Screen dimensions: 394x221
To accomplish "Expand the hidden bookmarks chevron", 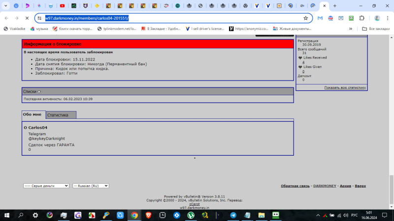I will 351,29.
